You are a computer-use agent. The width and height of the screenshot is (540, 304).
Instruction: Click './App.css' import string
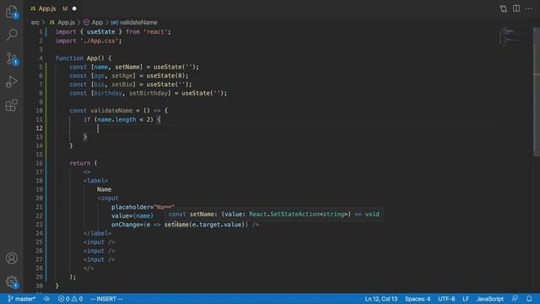[100, 41]
